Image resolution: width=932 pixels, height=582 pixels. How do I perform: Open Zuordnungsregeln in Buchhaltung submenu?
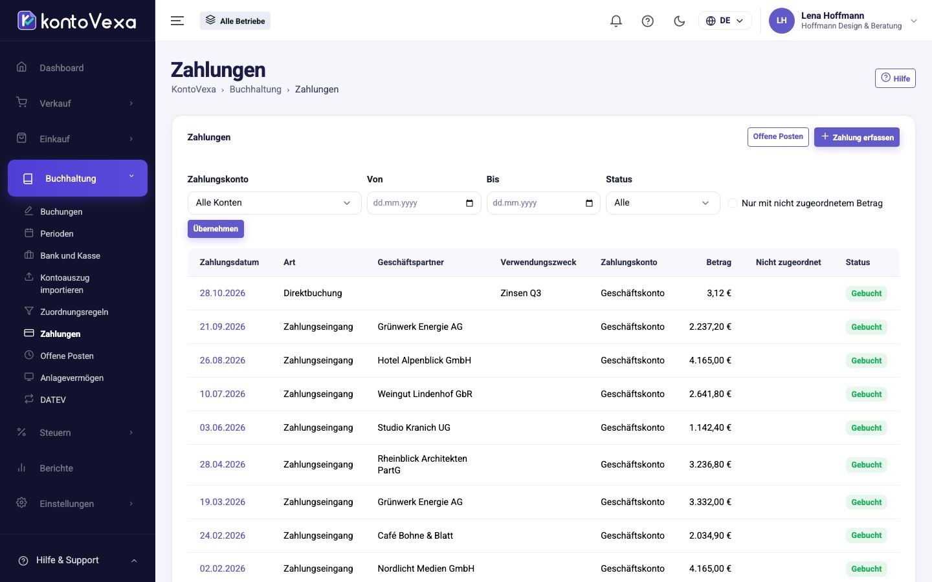tap(74, 312)
